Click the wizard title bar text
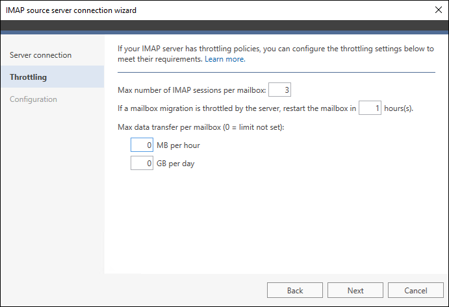Viewport: 449px width, 307px height. coord(71,10)
